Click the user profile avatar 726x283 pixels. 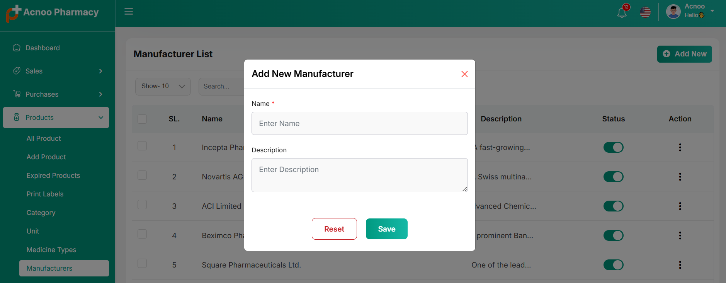[673, 12]
